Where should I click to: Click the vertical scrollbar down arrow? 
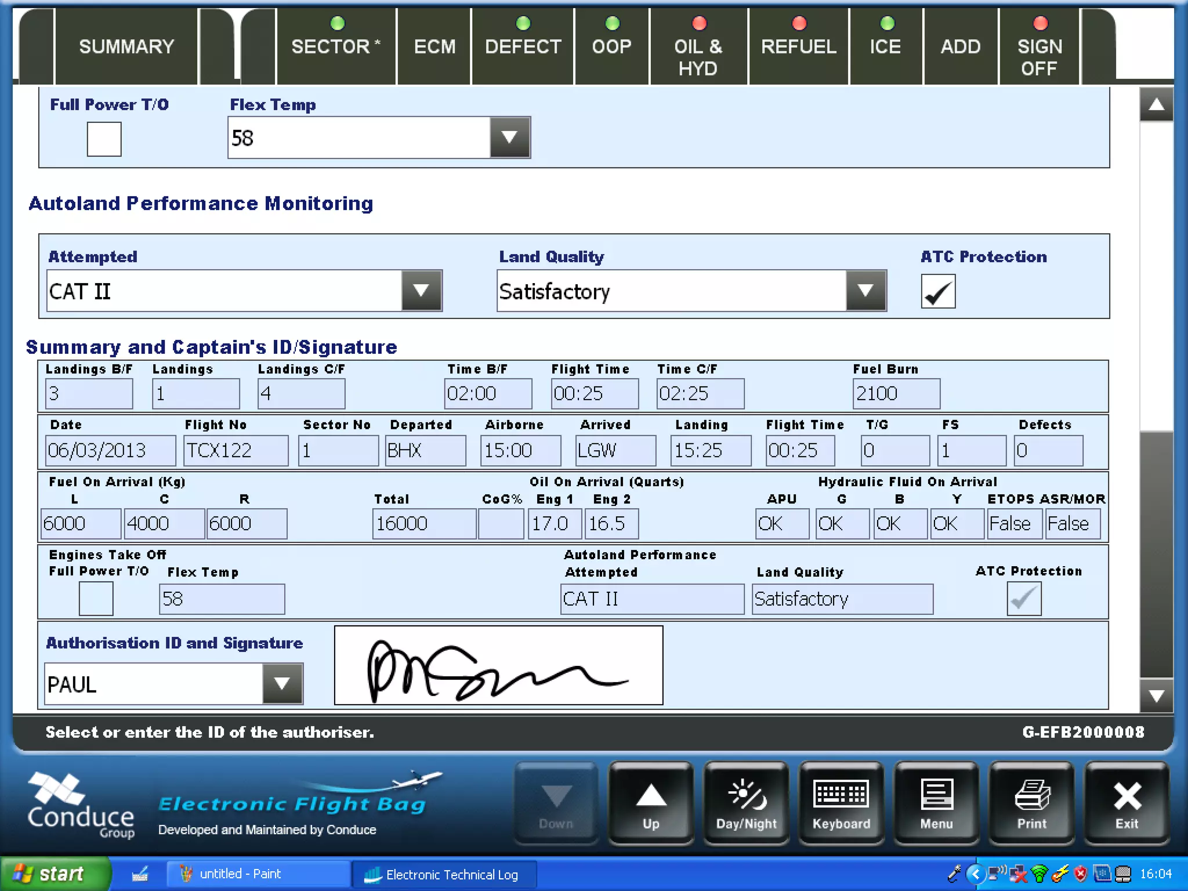click(x=1156, y=696)
